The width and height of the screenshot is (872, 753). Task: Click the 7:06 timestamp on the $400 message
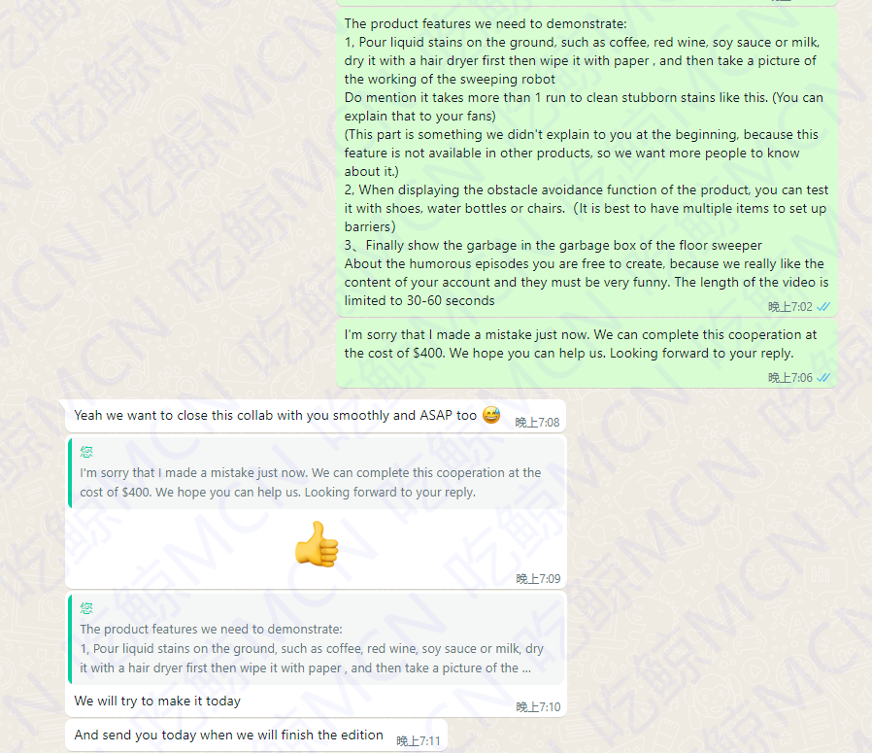pyautogui.click(x=790, y=377)
